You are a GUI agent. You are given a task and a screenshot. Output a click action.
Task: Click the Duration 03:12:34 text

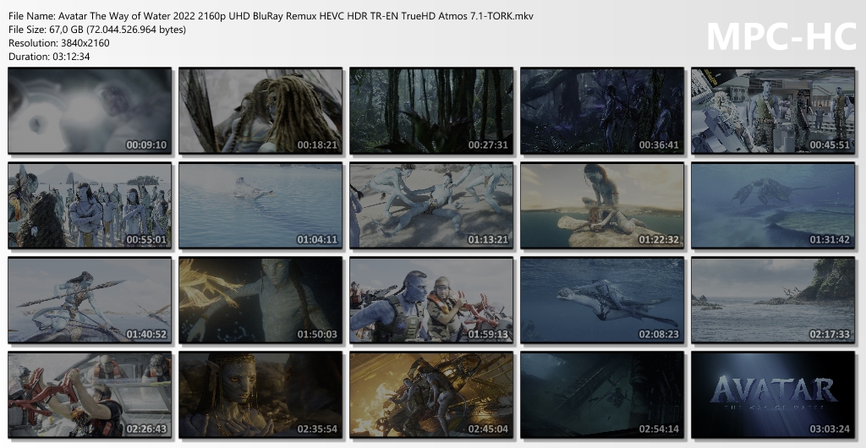click(x=49, y=57)
